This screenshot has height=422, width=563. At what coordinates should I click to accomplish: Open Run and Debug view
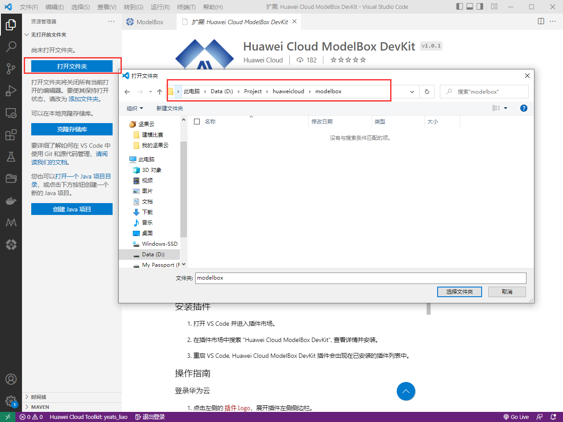click(x=11, y=91)
